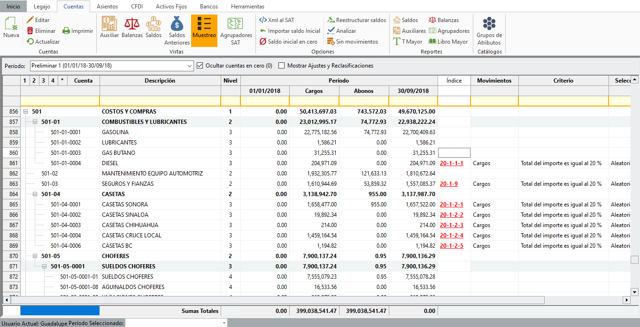This screenshot has height=327, width=640.
Task: Uncheck Ocultar cuentas en cero
Action: [x=200, y=66]
